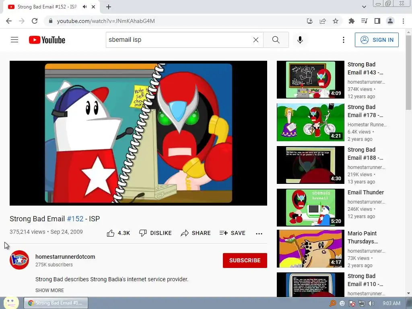Click '275K subscribers' text
The height and width of the screenshot is (309, 412).
[54, 265]
